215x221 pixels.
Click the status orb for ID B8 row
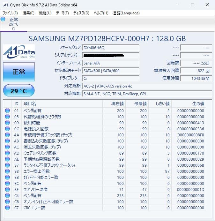click(7, 171)
